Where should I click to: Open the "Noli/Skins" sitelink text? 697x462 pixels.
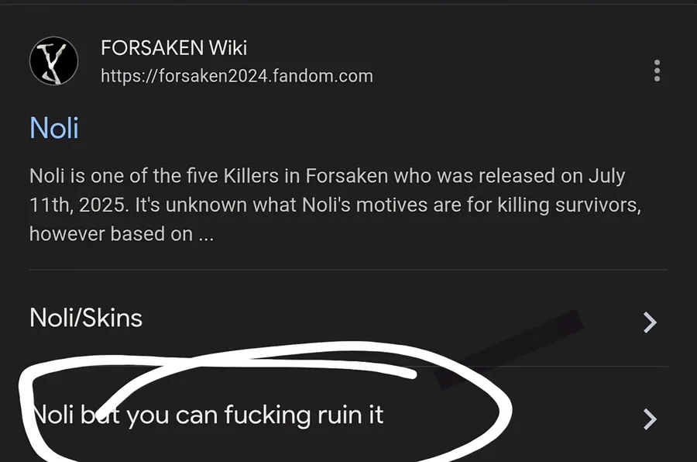[86, 318]
